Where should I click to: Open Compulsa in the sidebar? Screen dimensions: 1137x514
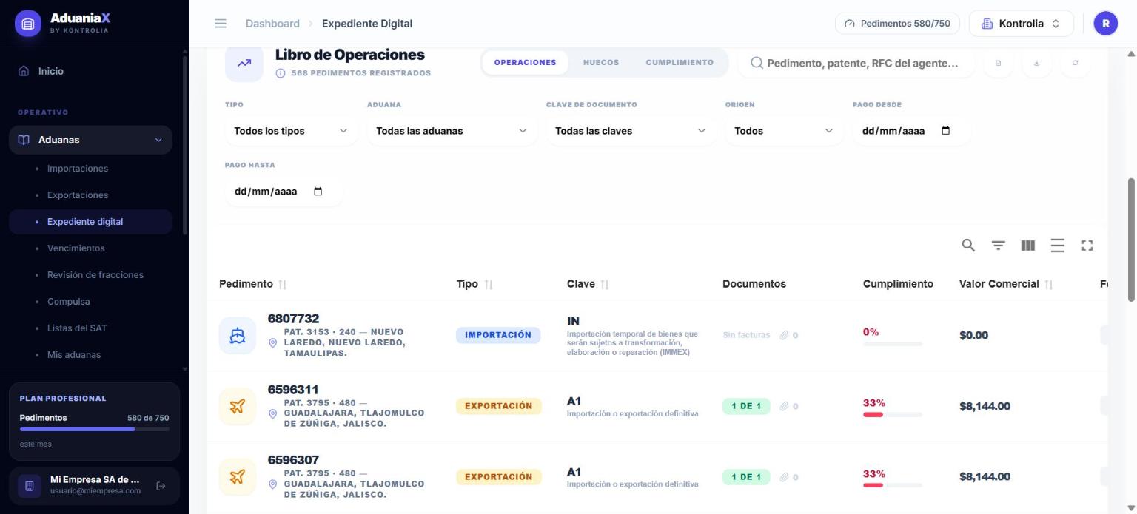tap(69, 302)
